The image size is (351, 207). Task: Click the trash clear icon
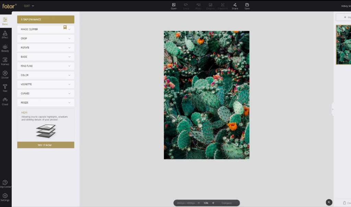tap(344, 203)
